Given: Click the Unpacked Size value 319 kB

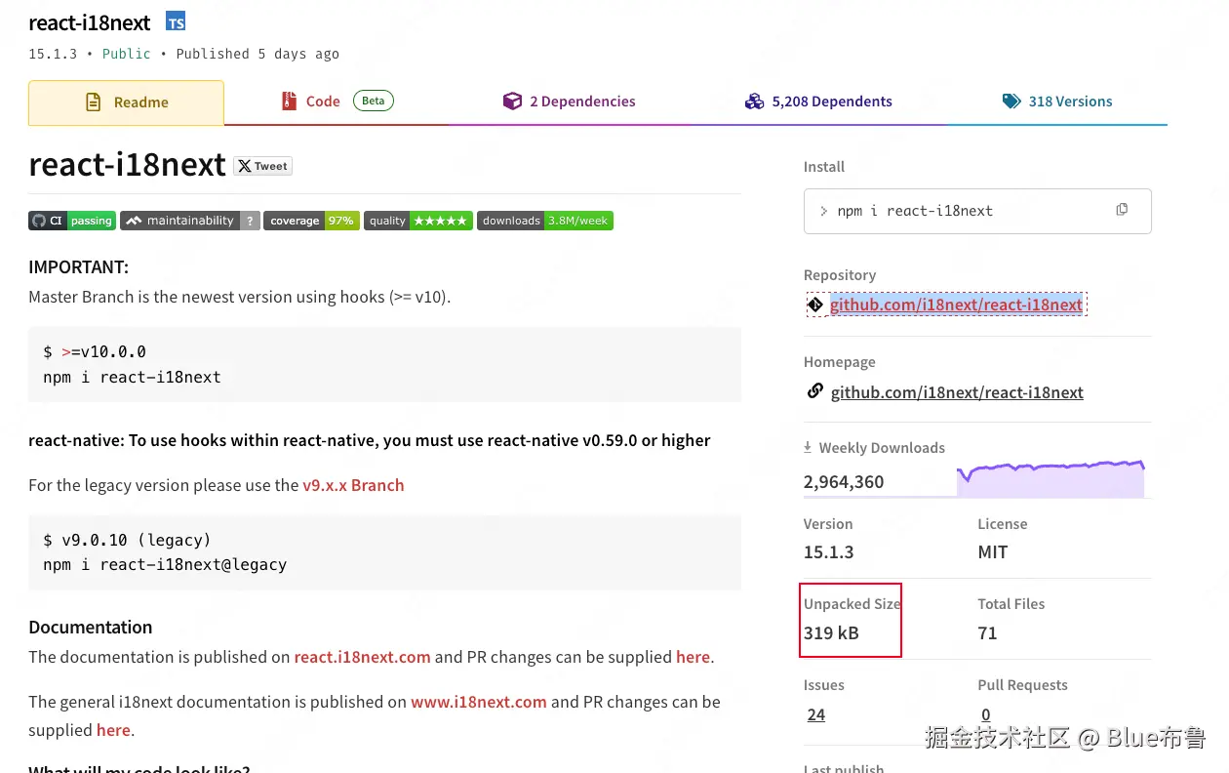Looking at the screenshot, I should point(831,632).
